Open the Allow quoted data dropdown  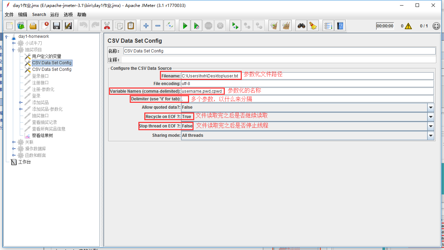(431, 107)
